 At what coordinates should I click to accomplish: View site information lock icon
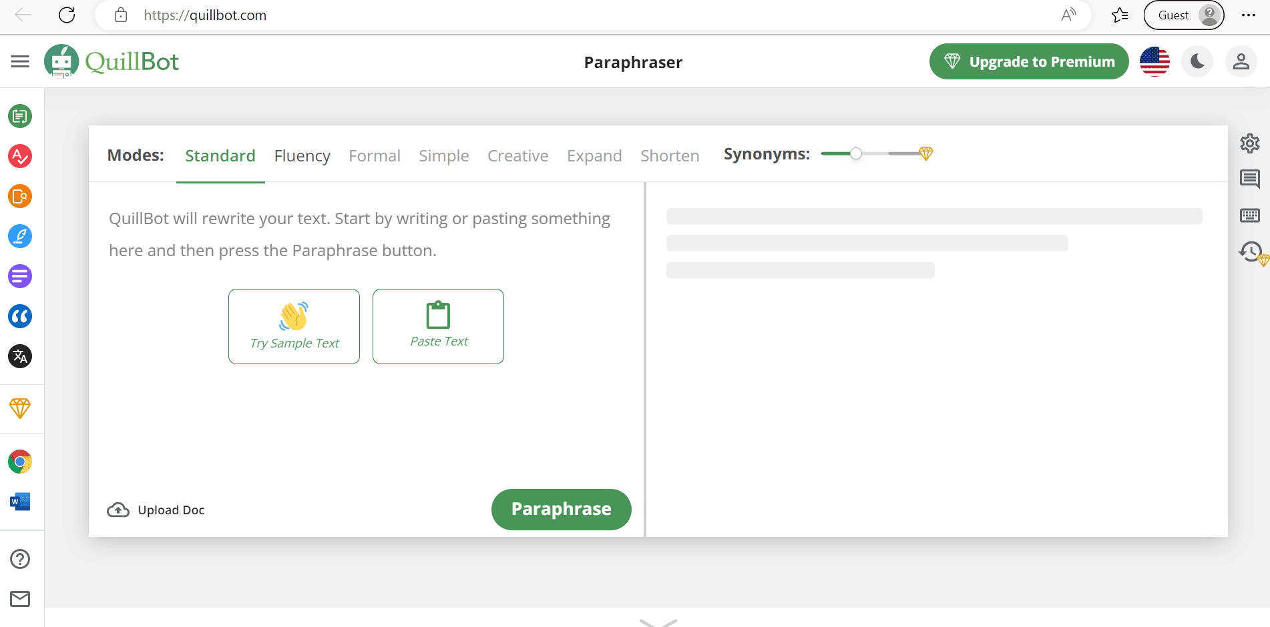pyautogui.click(x=121, y=15)
